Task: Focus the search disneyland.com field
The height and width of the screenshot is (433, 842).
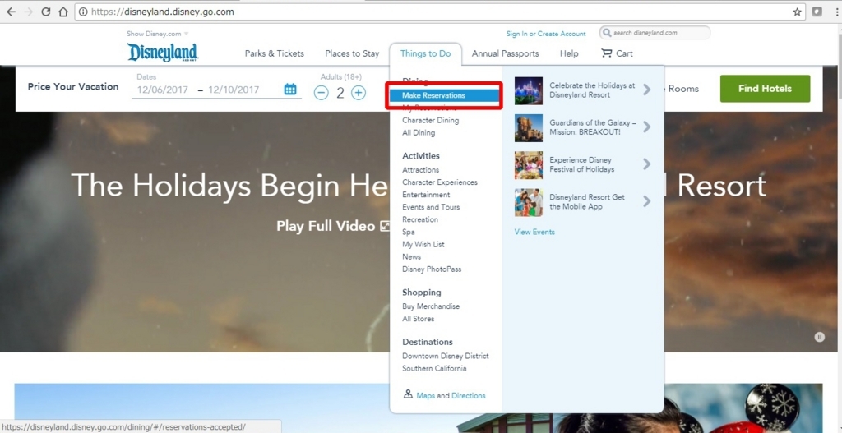Action: [x=655, y=33]
